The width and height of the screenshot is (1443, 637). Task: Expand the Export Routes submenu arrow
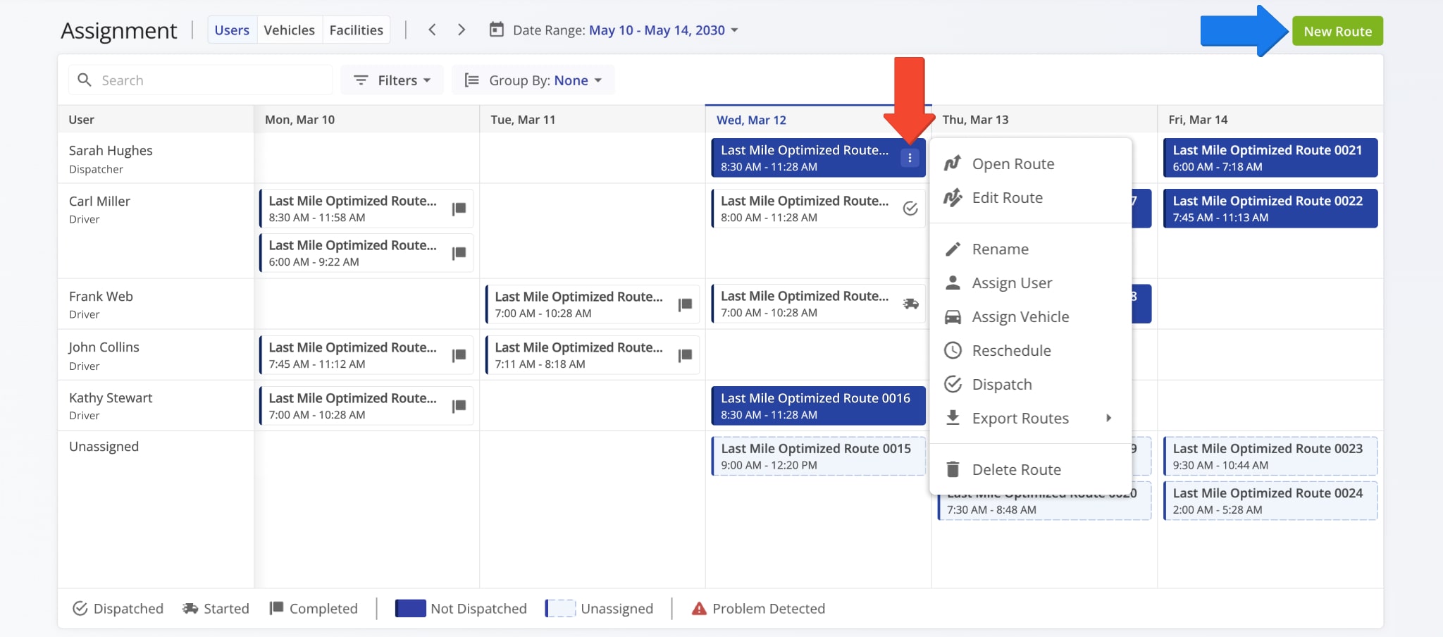tap(1109, 418)
